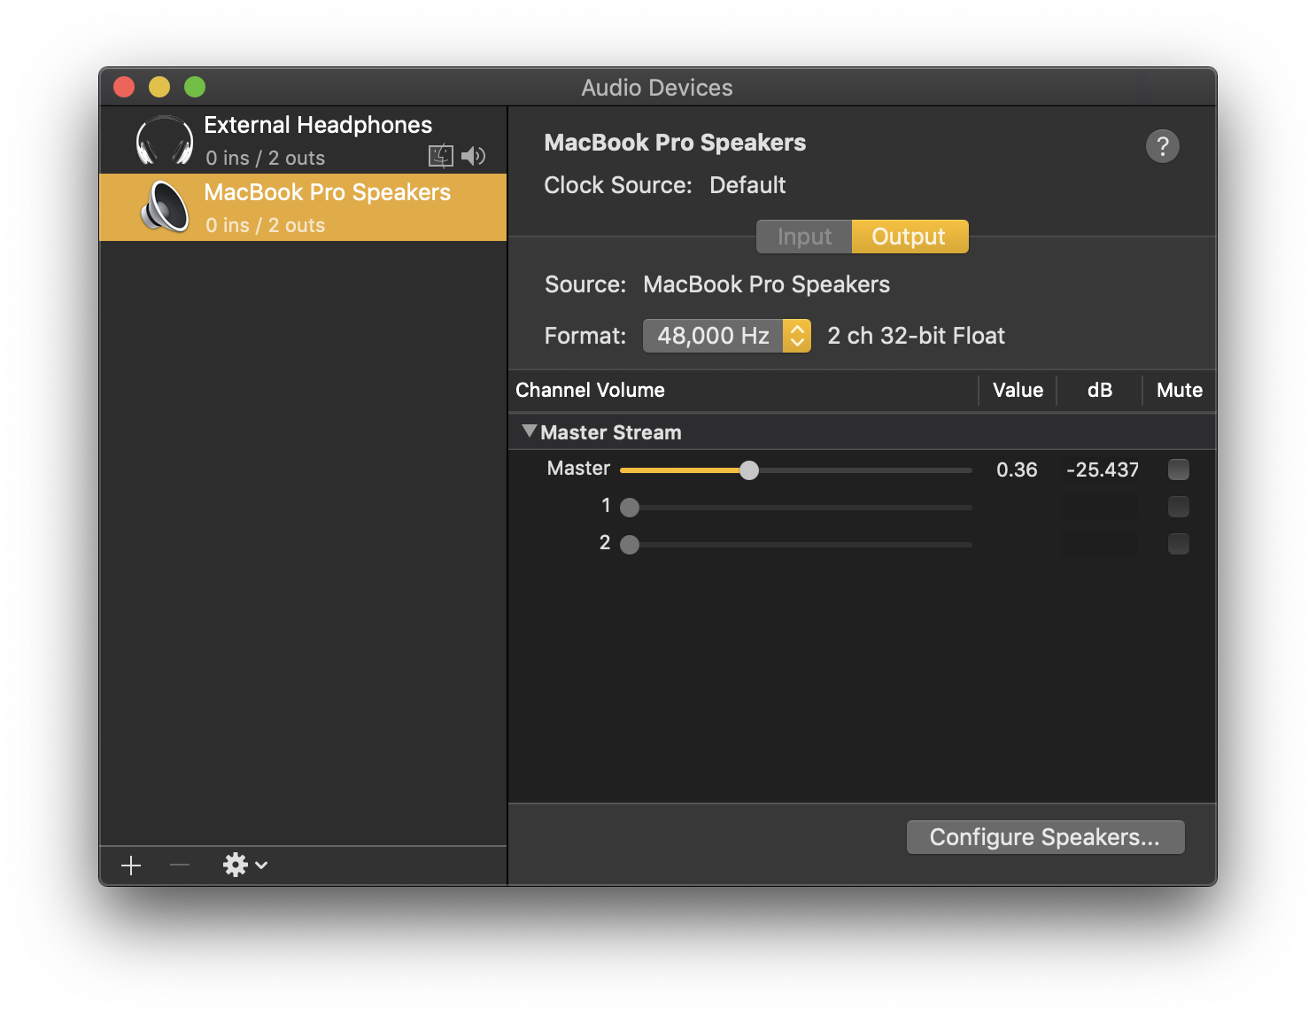The image size is (1316, 1017).
Task: Open the gear actions menu
Action: [x=245, y=865]
